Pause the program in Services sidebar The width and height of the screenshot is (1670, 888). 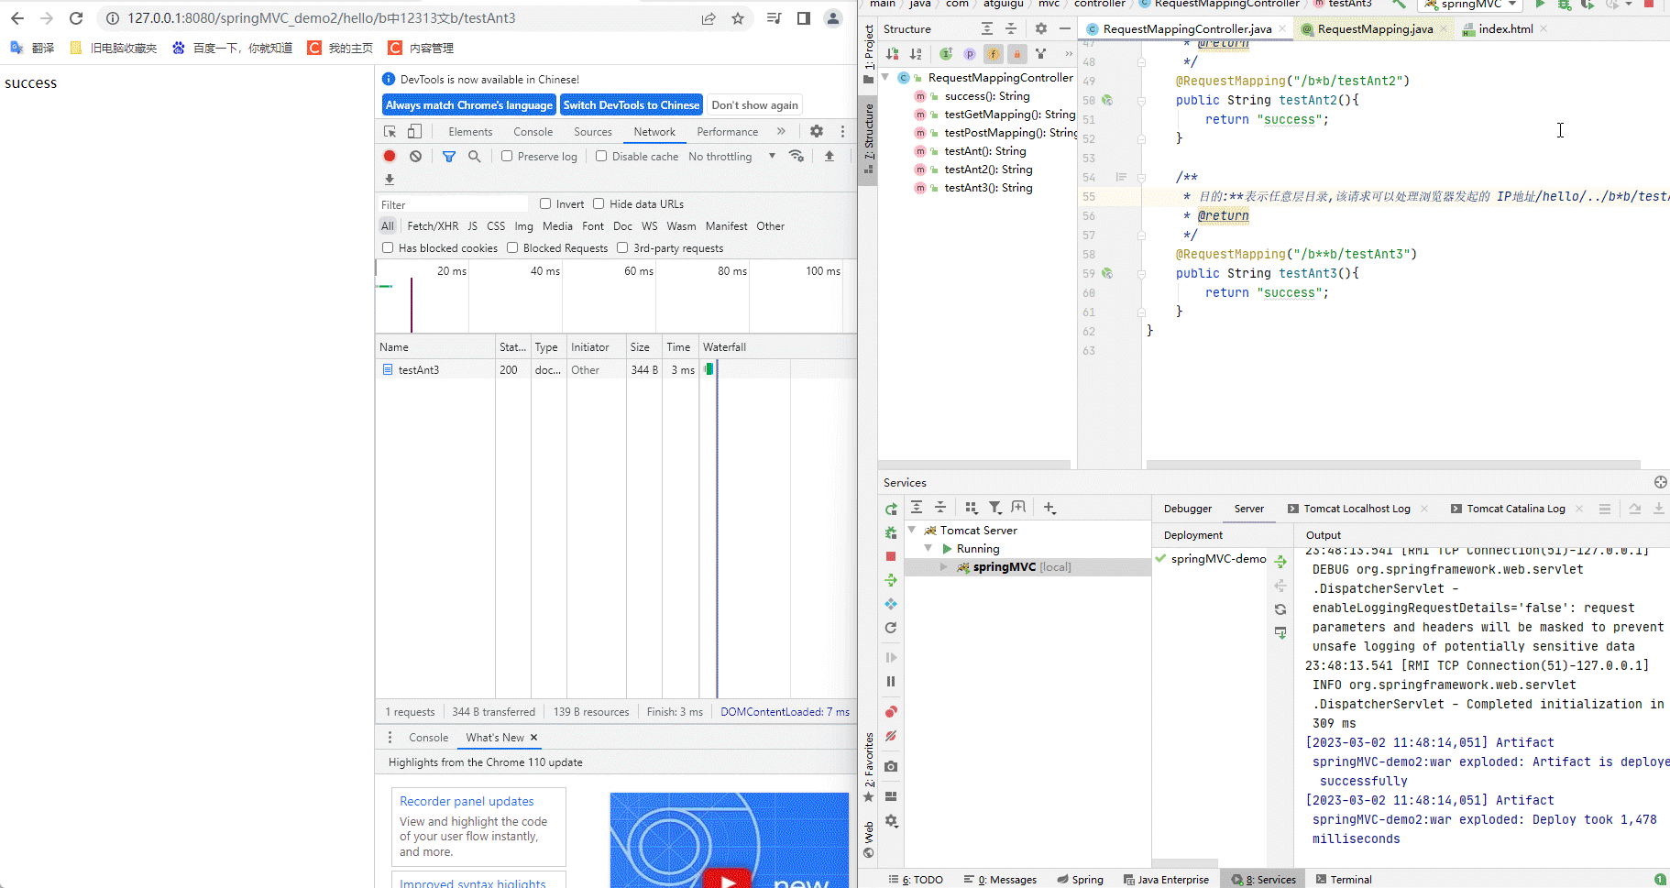pos(891,682)
